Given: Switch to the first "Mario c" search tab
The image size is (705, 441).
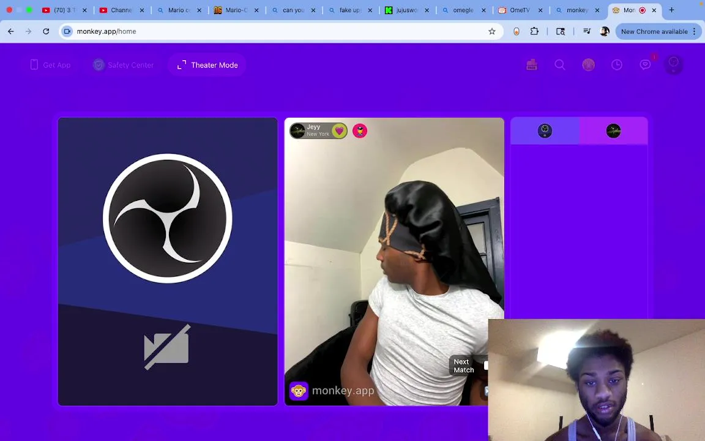Looking at the screenshot, I should point(178,10).
